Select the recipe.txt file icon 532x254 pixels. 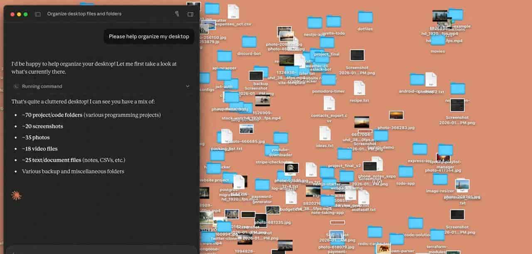(360, 88)
